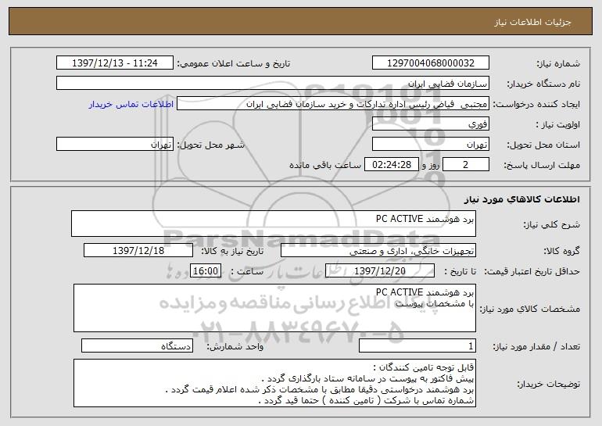Viewport: 602px width, 426px height.
Task: Click the request creator field مجتبی فیاض
Action: [x=333, y=103]
